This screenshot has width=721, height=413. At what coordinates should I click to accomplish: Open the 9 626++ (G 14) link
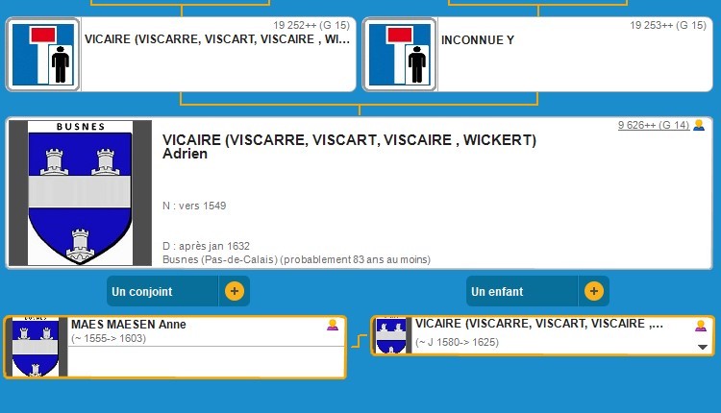click(x=653, y=125)
